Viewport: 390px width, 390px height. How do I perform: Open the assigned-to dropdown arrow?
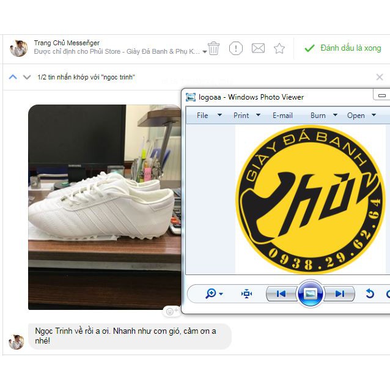click(204, 52)
